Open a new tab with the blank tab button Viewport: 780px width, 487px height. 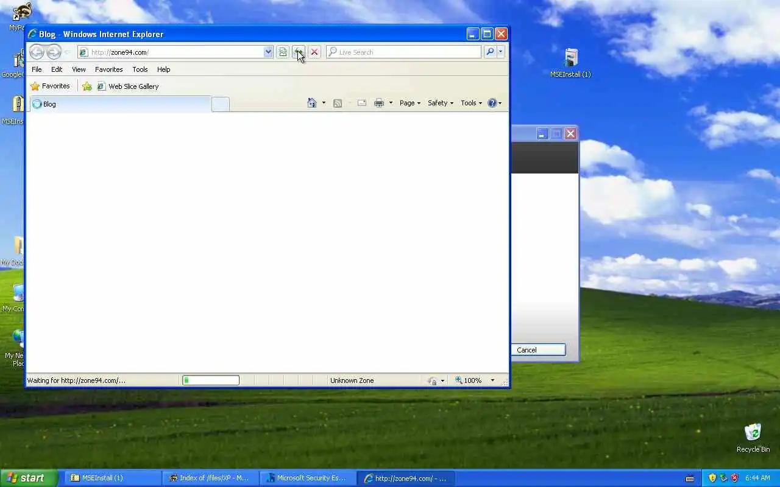[221, 104]
